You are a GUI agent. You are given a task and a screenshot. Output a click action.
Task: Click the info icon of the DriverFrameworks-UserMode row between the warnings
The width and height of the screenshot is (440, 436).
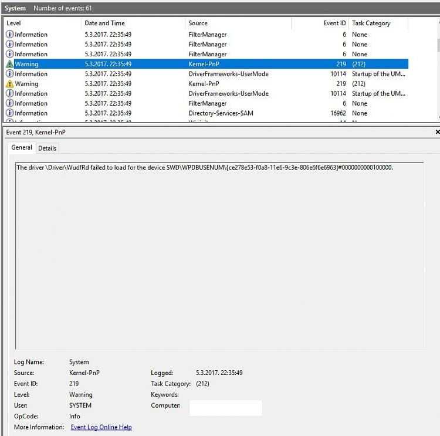(9, 74)
